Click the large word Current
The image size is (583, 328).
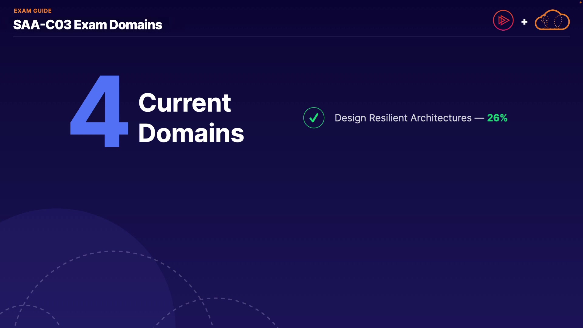185,103
